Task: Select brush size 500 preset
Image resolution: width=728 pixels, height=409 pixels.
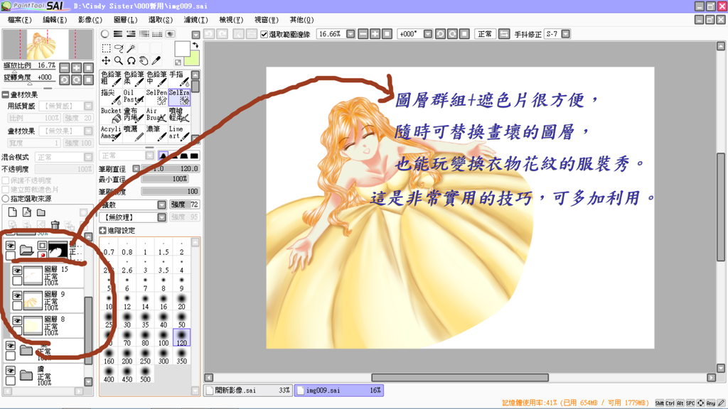Action: pos(145,374)
